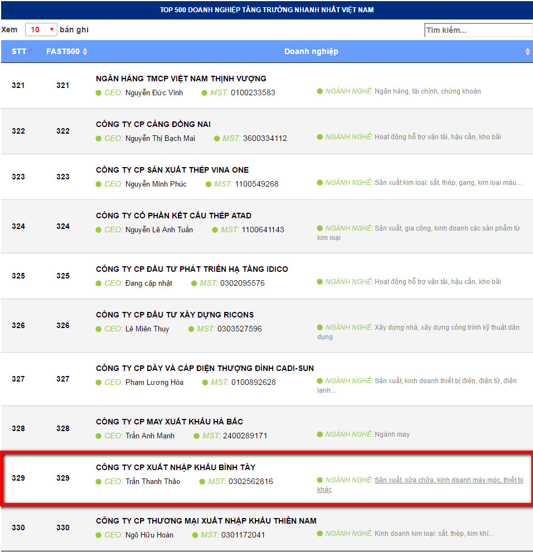Image resolution: width=533 pixels, height=552 pixels.
Task: Select CEO name Phạm Lương Hòa
Action: point(154,383)
